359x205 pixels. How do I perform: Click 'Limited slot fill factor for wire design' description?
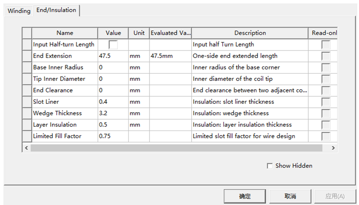pyautogui.click(x=250, y=136)
